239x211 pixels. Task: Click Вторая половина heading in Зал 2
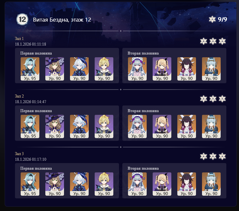[143, 111]
